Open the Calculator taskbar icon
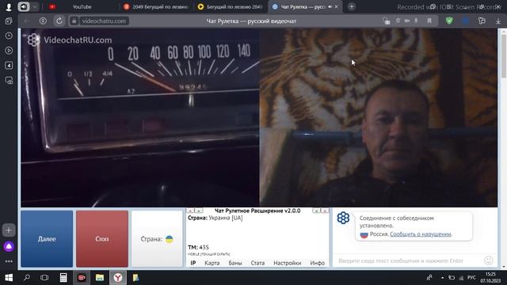507x285 pixels. [63, 278]
